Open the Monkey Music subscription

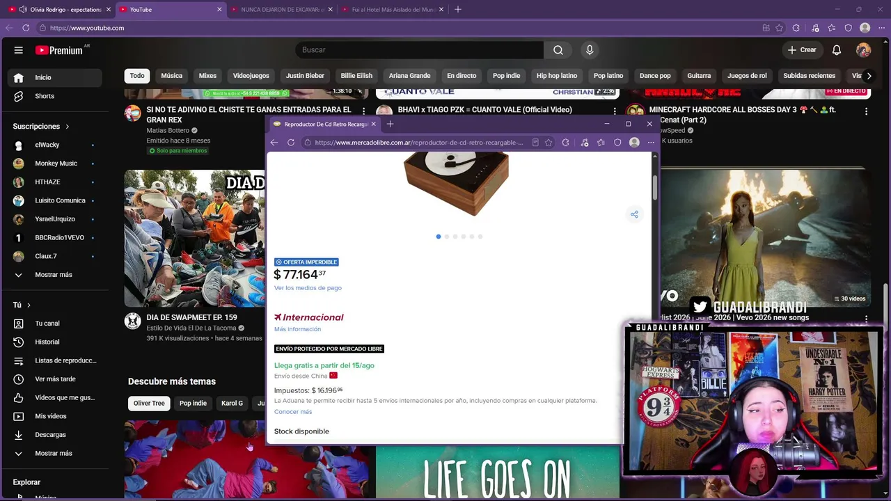pyautogui.click(x=55, y=164)
